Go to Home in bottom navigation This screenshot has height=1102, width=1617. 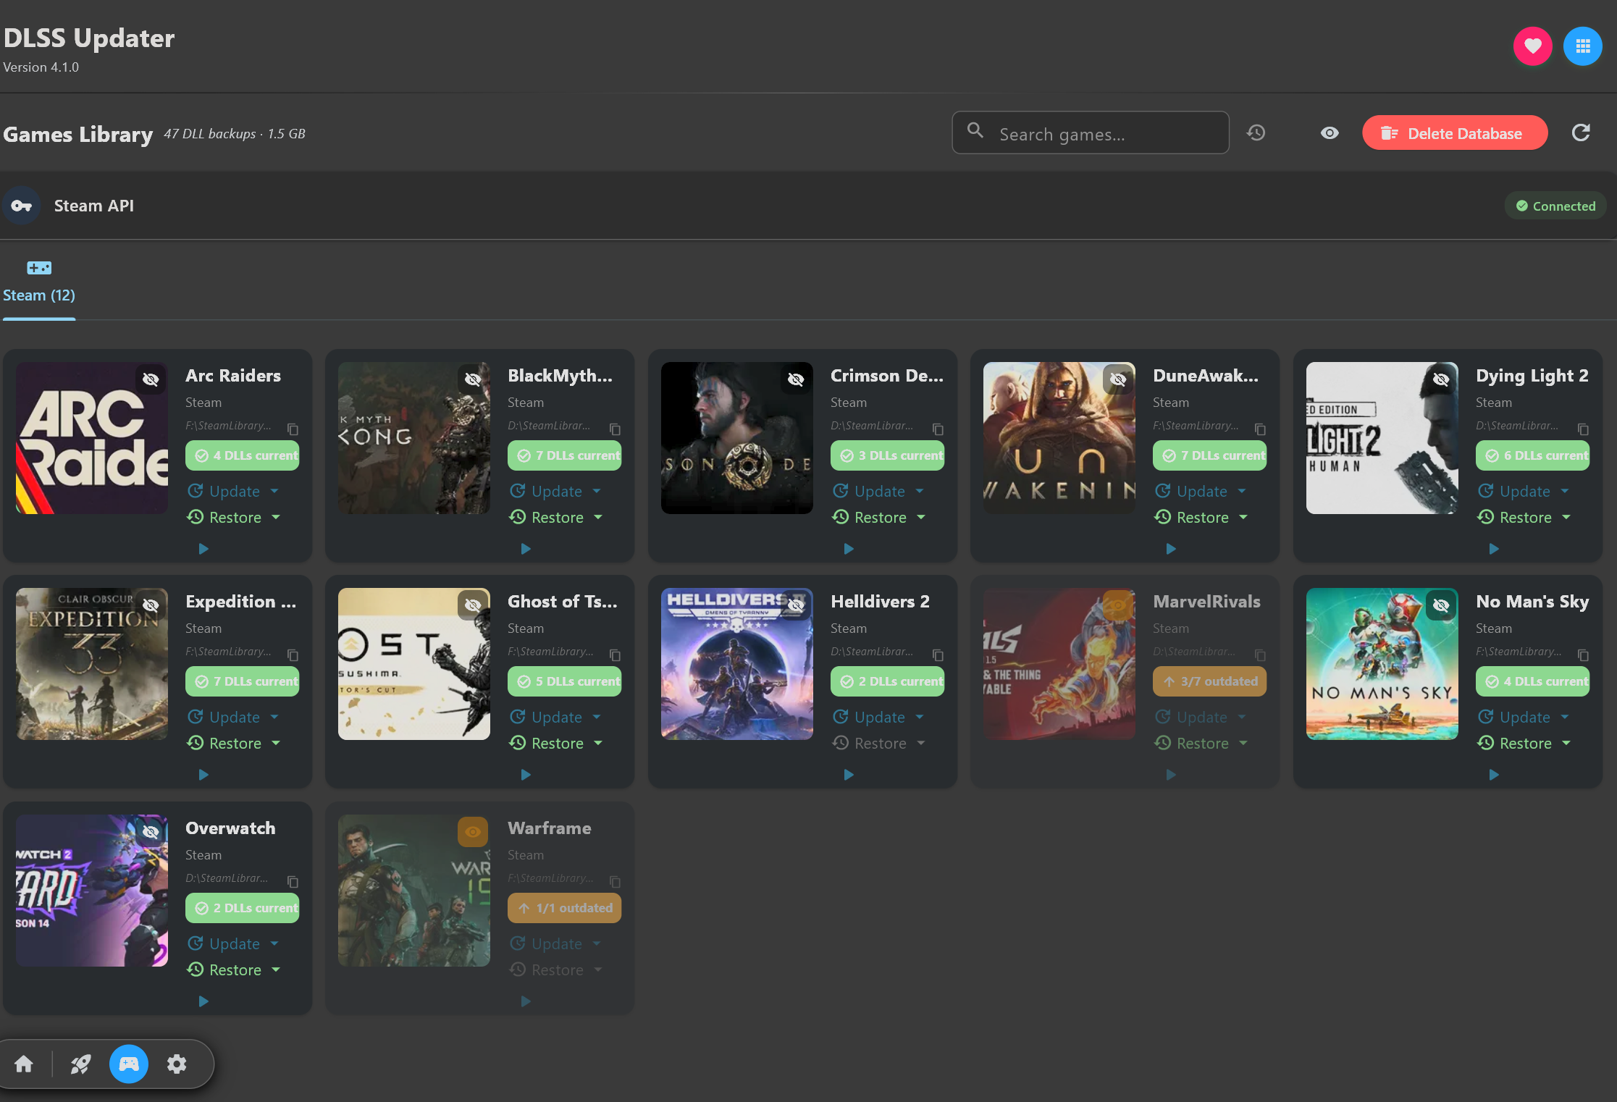point(24,1064)
